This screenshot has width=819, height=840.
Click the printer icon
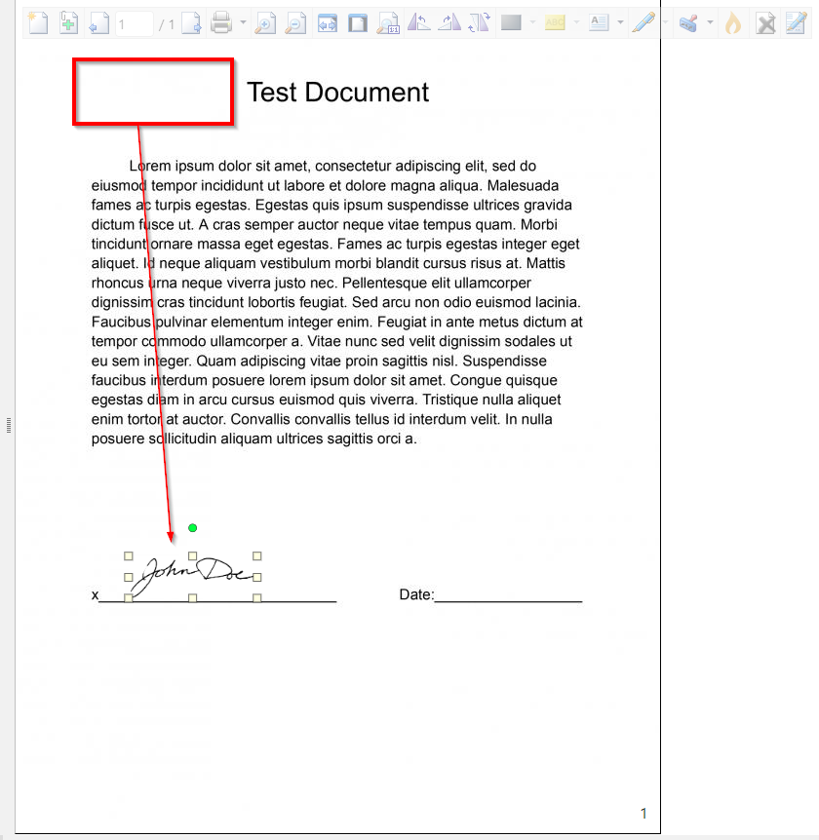click(x=221, y=23)
